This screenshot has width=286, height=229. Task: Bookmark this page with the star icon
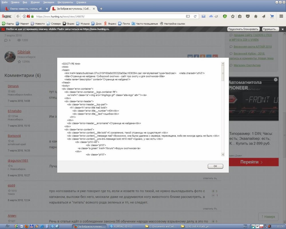[x=233, y=16]
